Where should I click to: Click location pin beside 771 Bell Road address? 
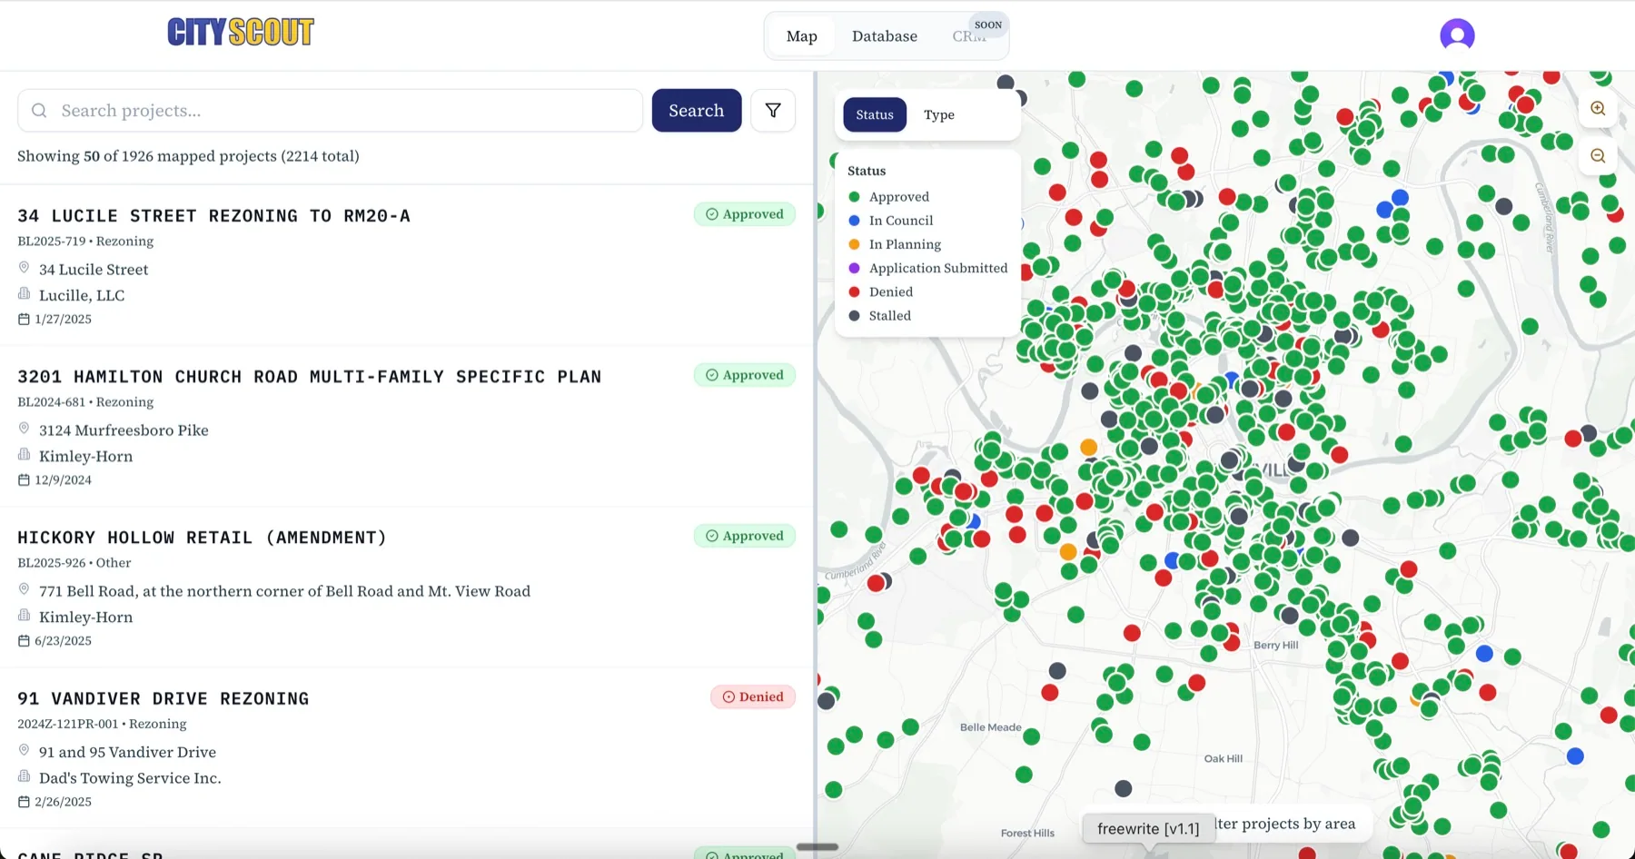pyautogui.click(x=25, y=589)
